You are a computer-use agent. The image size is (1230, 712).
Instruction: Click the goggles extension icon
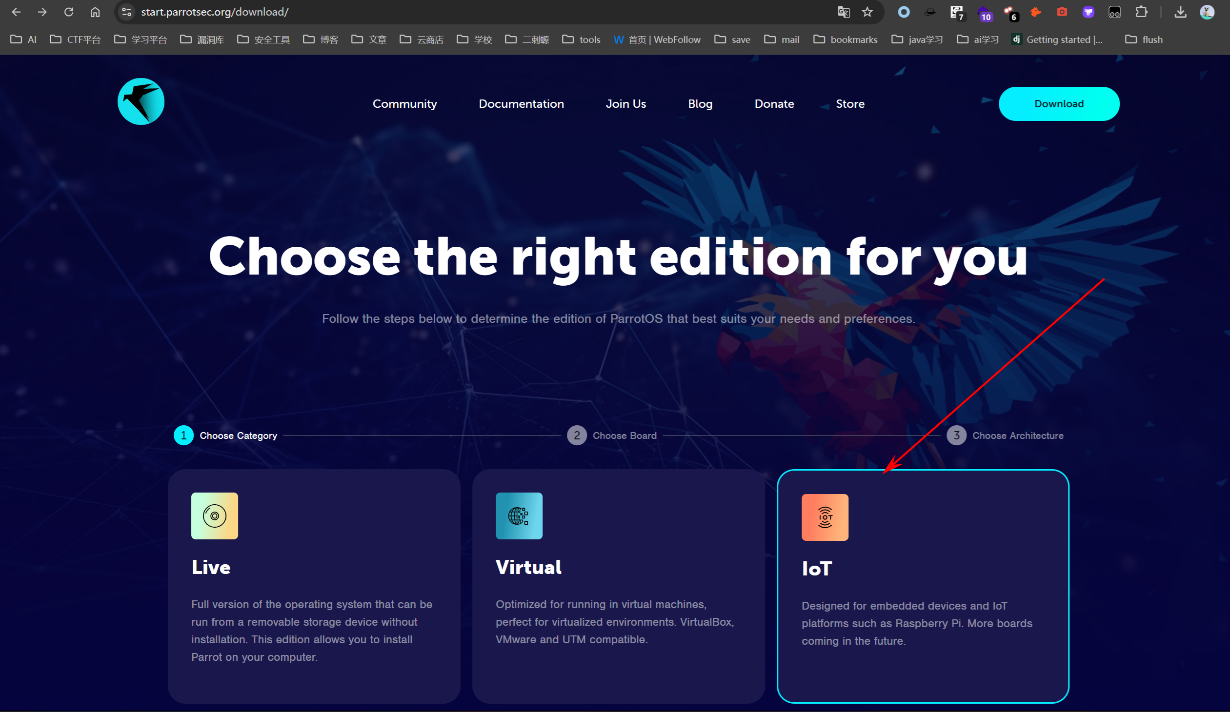pyautogui.click(x=1115, y=12)
